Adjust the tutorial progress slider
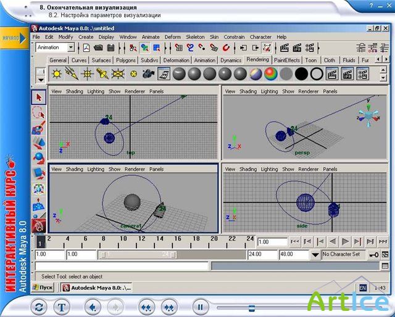This screenshot has height=317, width=395. pos(251,308)
